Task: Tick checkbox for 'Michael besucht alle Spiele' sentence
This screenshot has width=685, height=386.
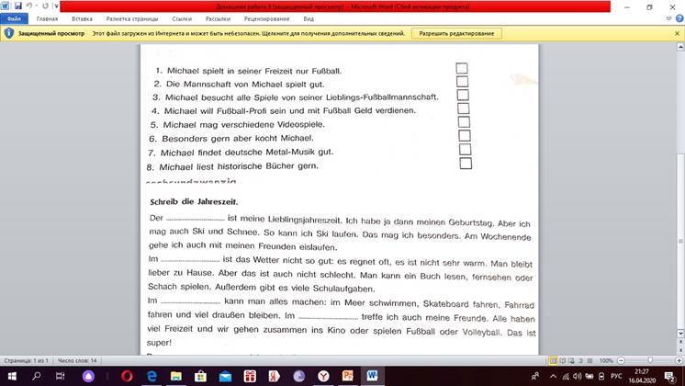Action: point(463,95)
